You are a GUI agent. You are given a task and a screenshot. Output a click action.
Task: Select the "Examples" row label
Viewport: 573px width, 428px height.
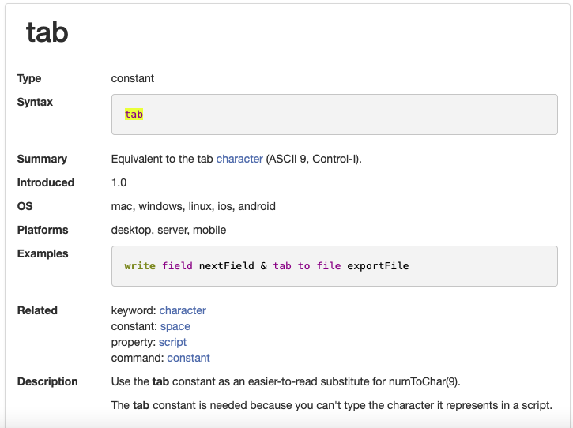click(43, 253)
